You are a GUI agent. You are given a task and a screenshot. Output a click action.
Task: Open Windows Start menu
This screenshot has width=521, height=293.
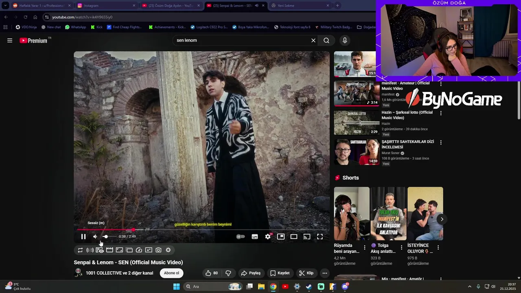click(176, 286)
